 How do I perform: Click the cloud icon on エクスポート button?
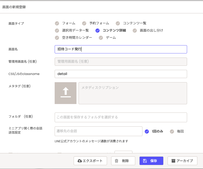coord(80,161)
